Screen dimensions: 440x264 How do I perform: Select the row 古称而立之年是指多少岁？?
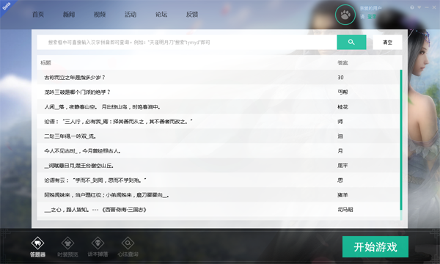point(219,77)
